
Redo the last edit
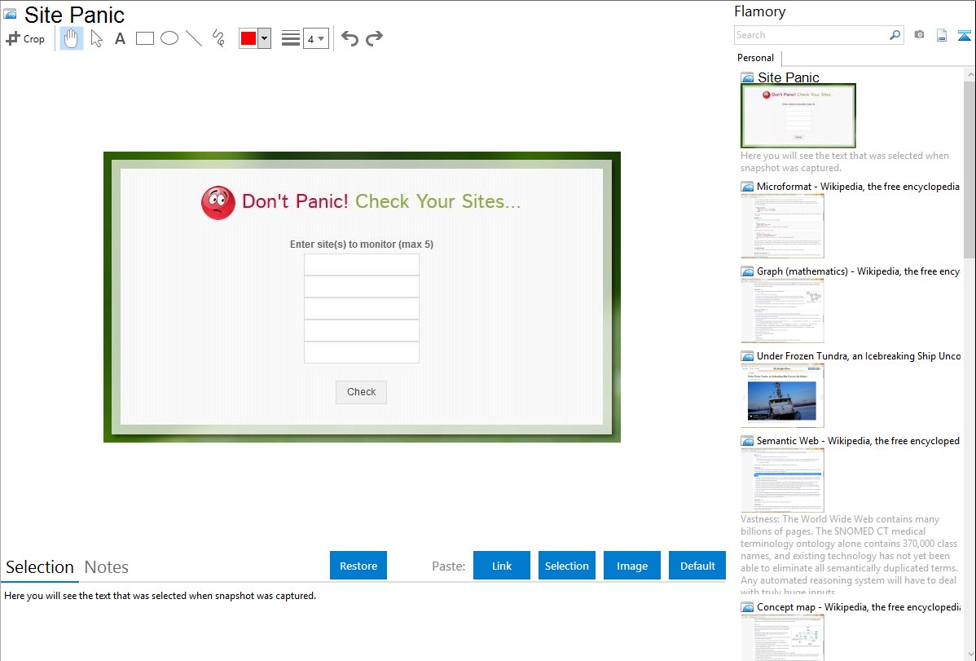click(374, 38)
